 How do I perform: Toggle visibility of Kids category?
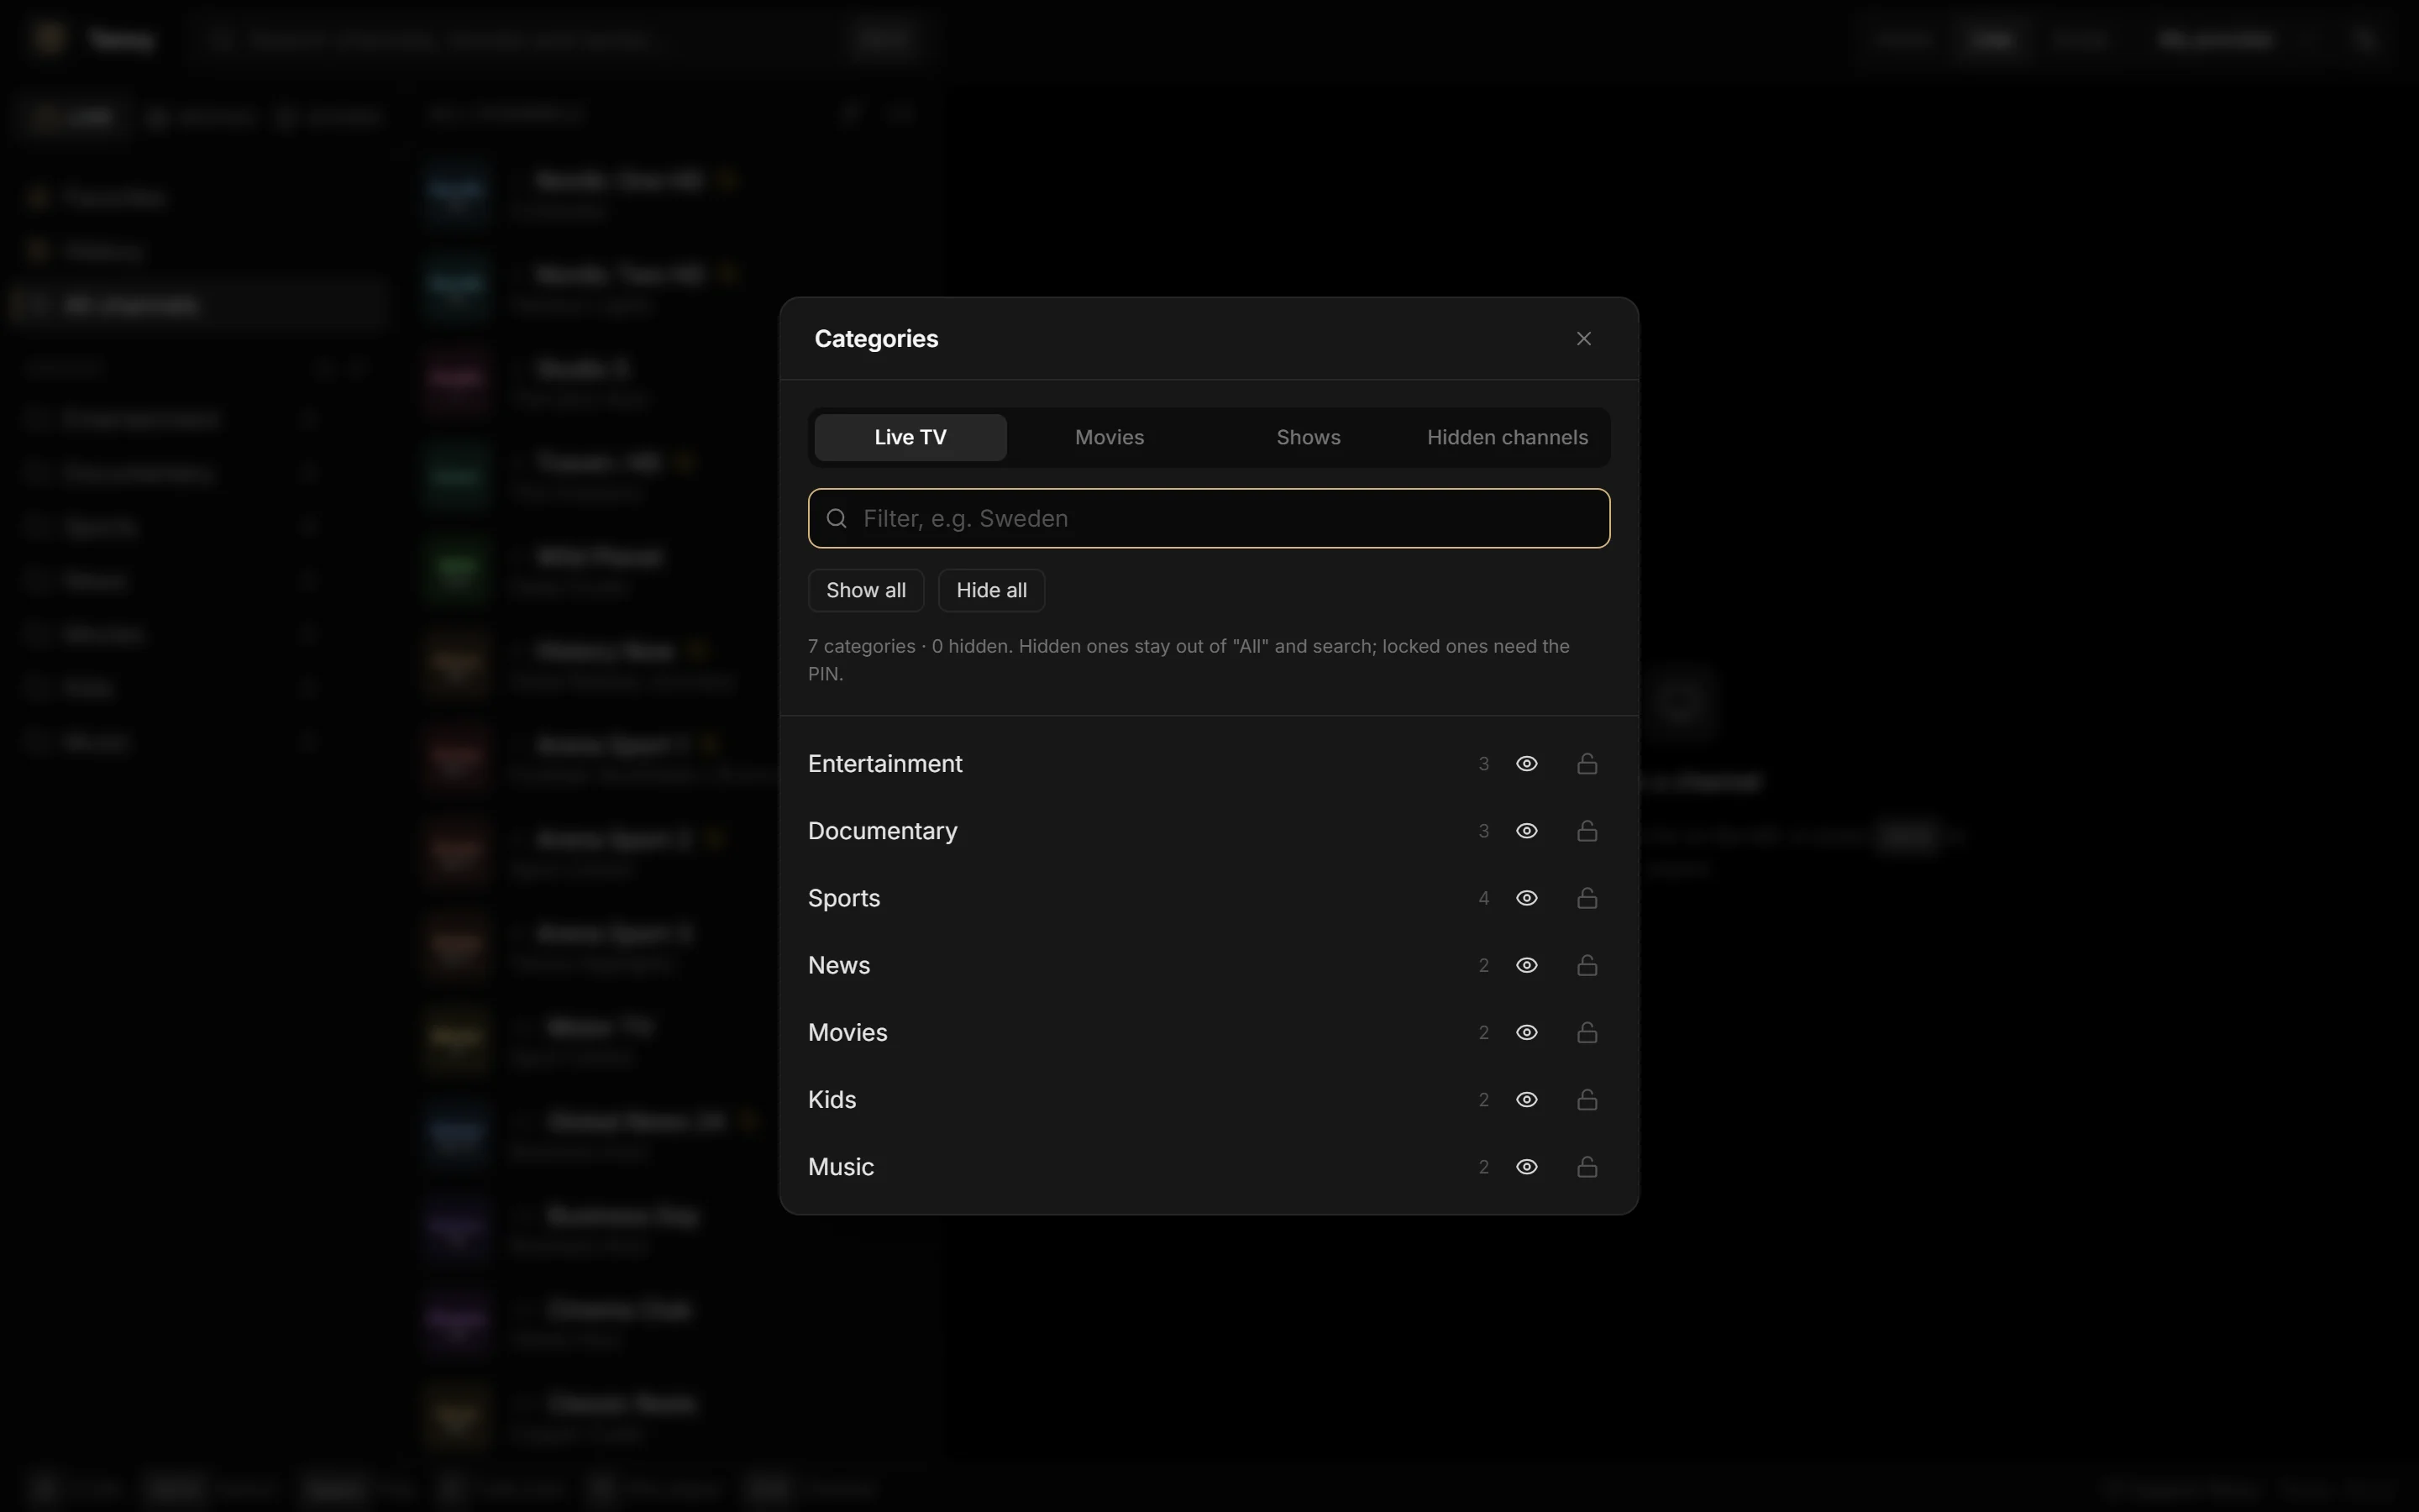tap(1526, 1100)
